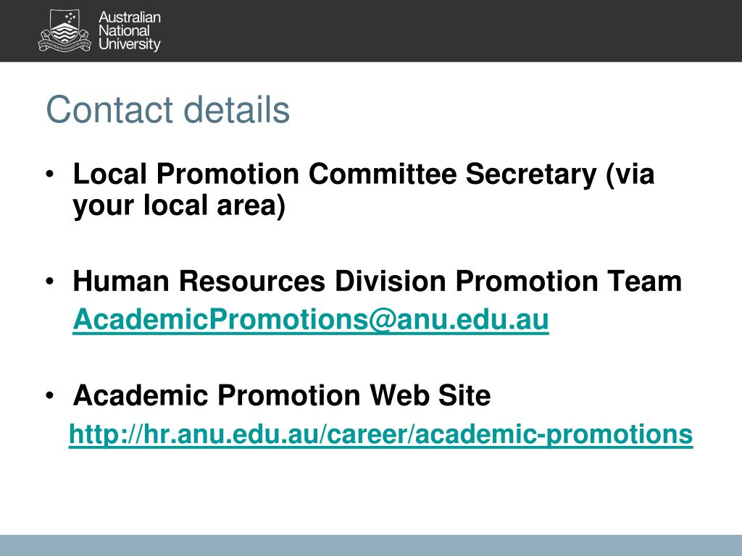Click the "anu.edu.au" part of the email address
The width and height of the screenshot is (742, 556).
[472, 319]
